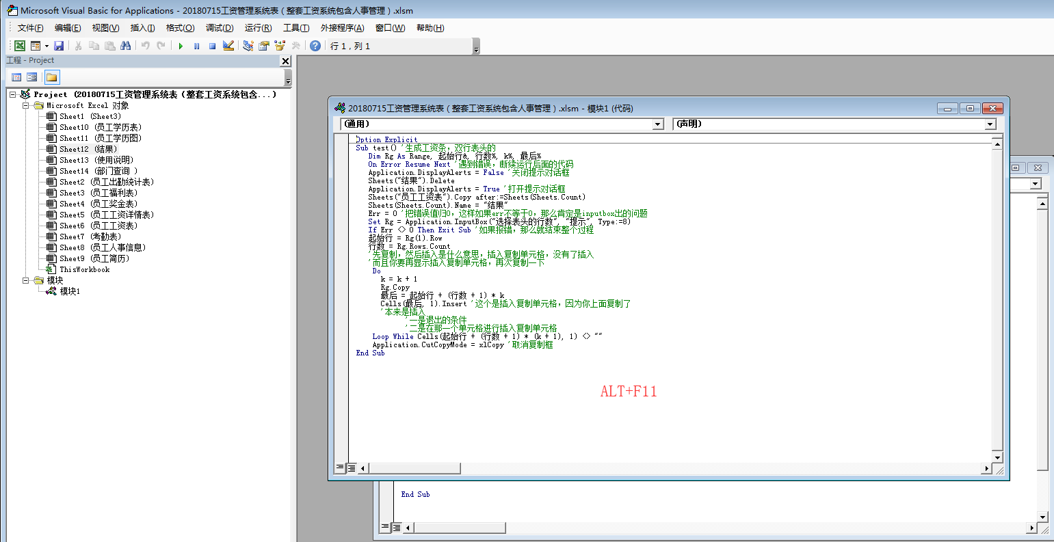Open the 窗口(W) menu

(390, 28)
